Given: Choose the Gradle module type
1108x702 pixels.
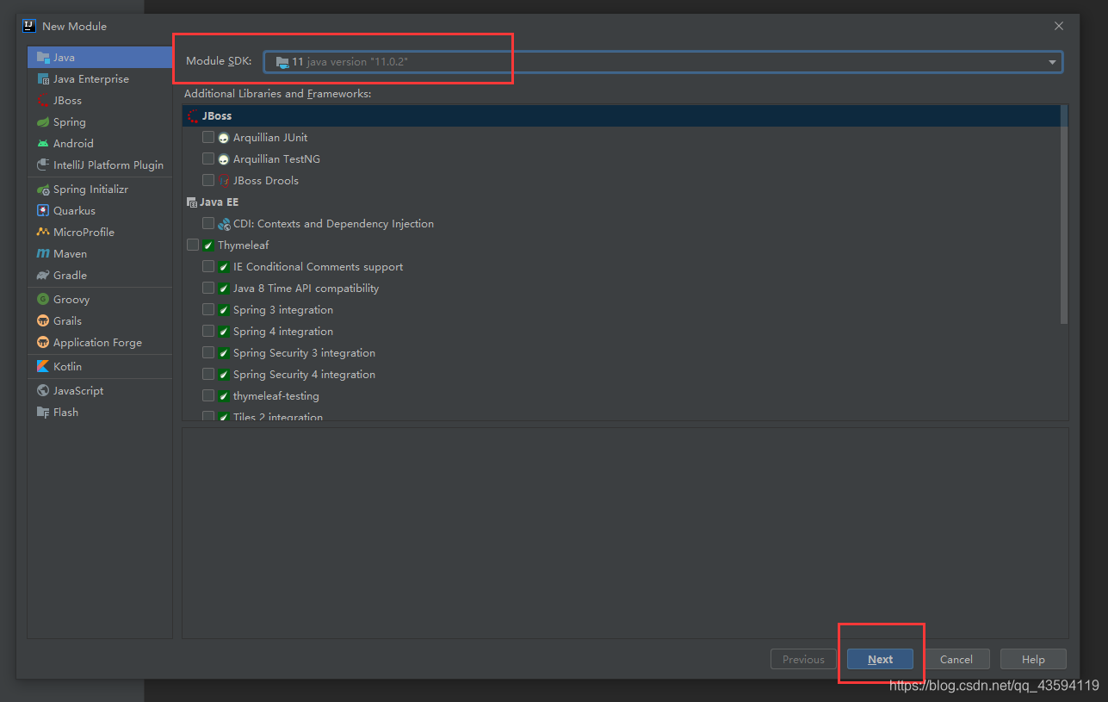Looking at the screenshot, I should pyautogui.click(x=100, y=276).
